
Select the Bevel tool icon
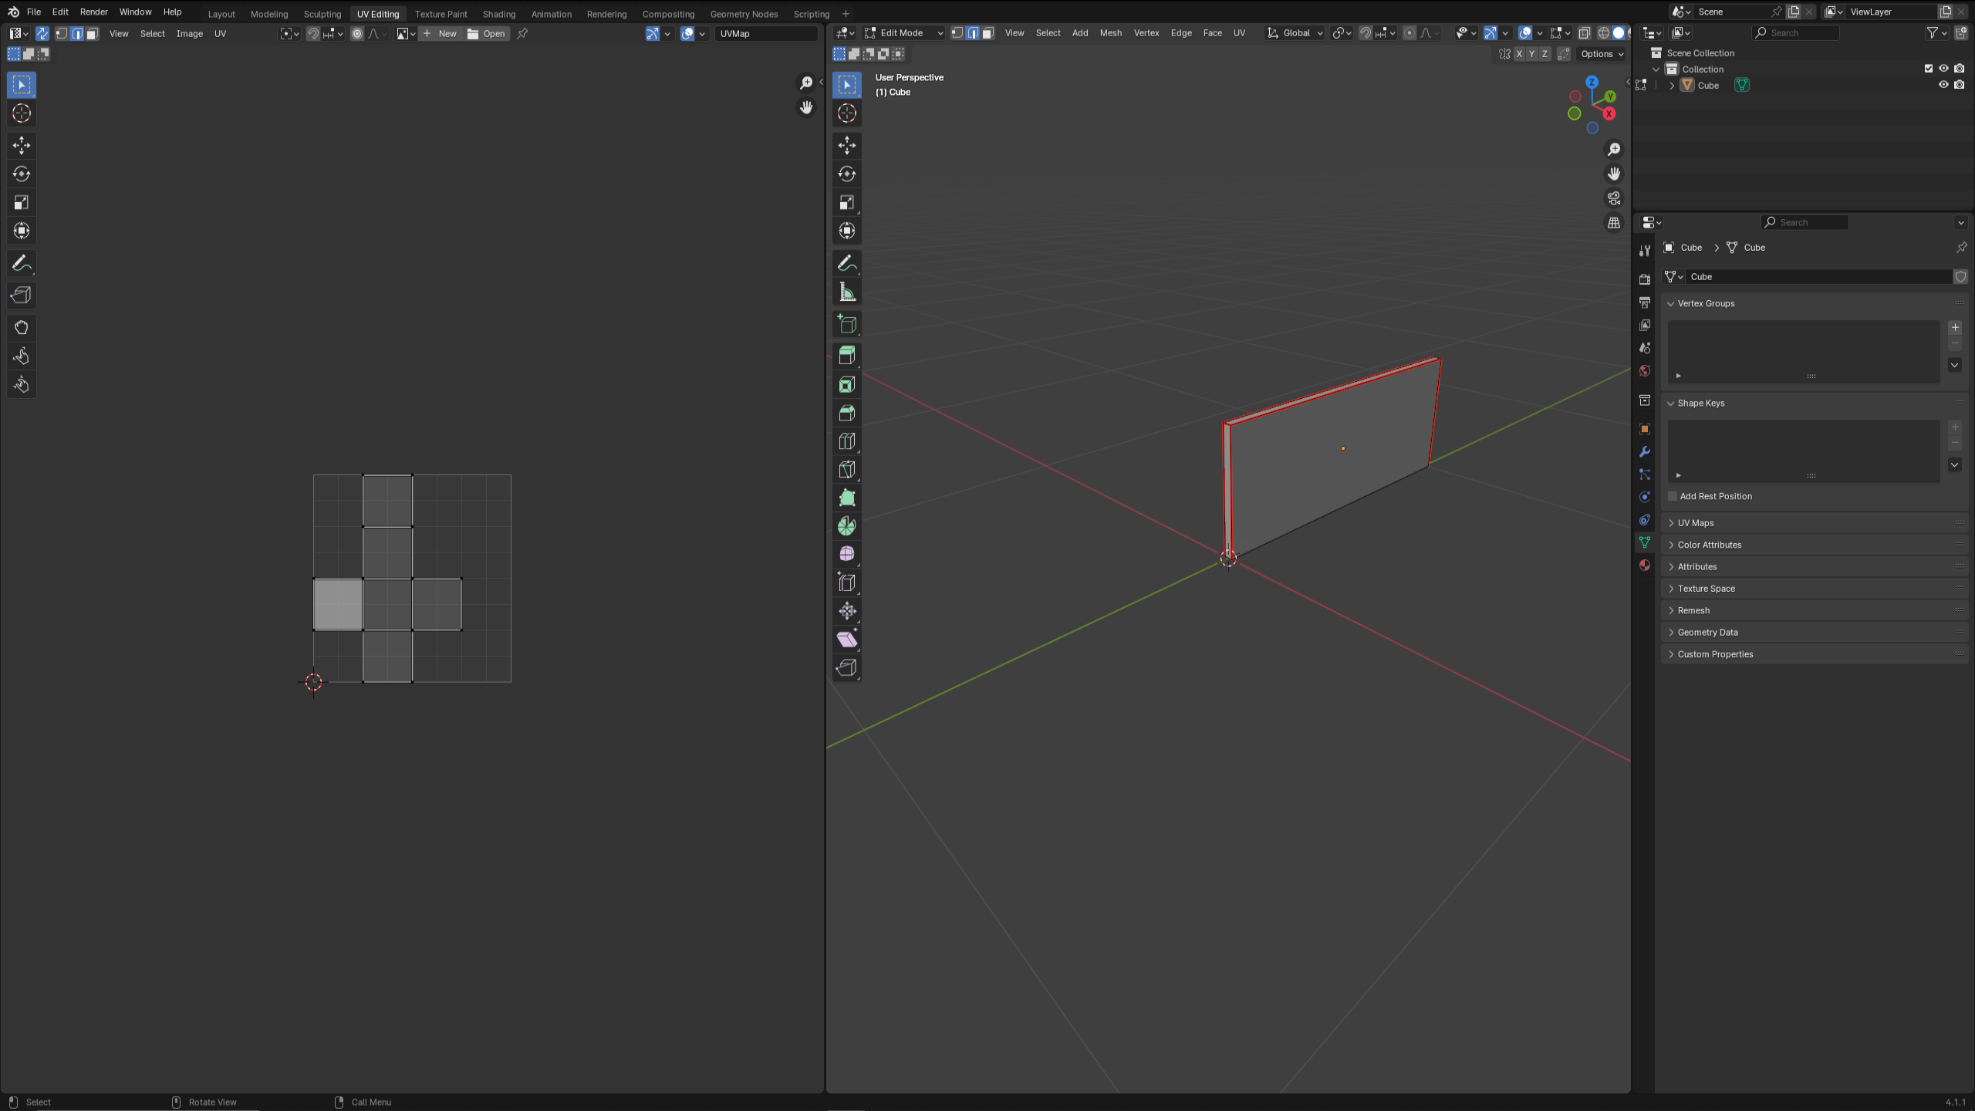(x=846, y=413)
